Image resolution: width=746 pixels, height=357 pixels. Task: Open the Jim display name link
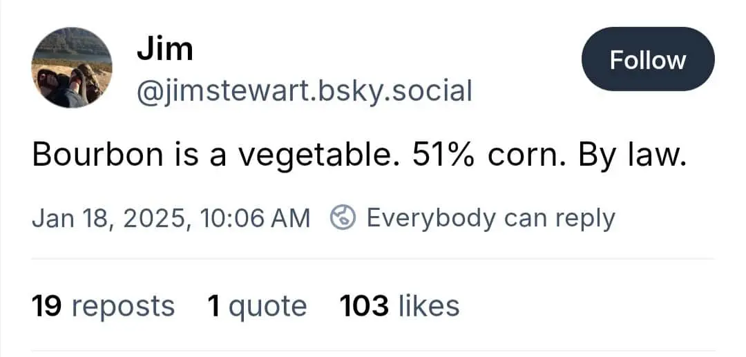[164, 49]
